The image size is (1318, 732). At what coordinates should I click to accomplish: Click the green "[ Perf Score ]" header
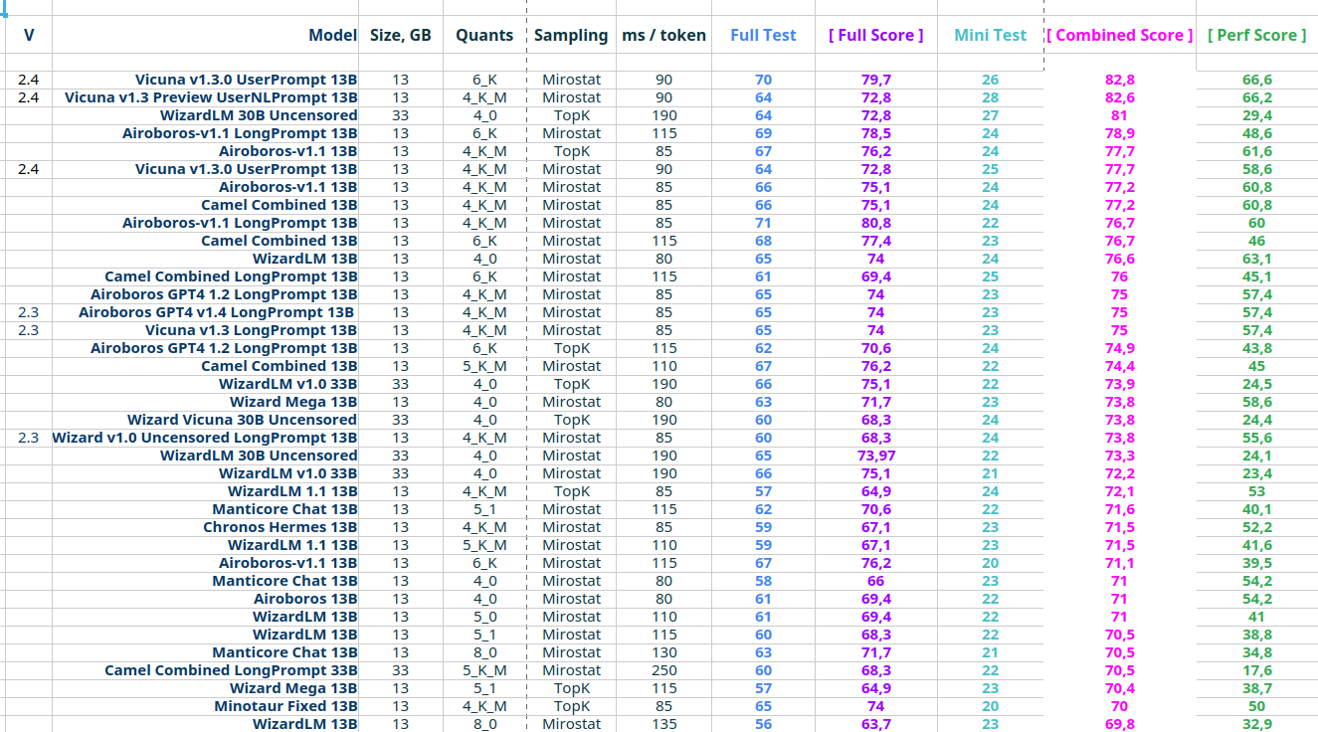tap(1257, 35)
